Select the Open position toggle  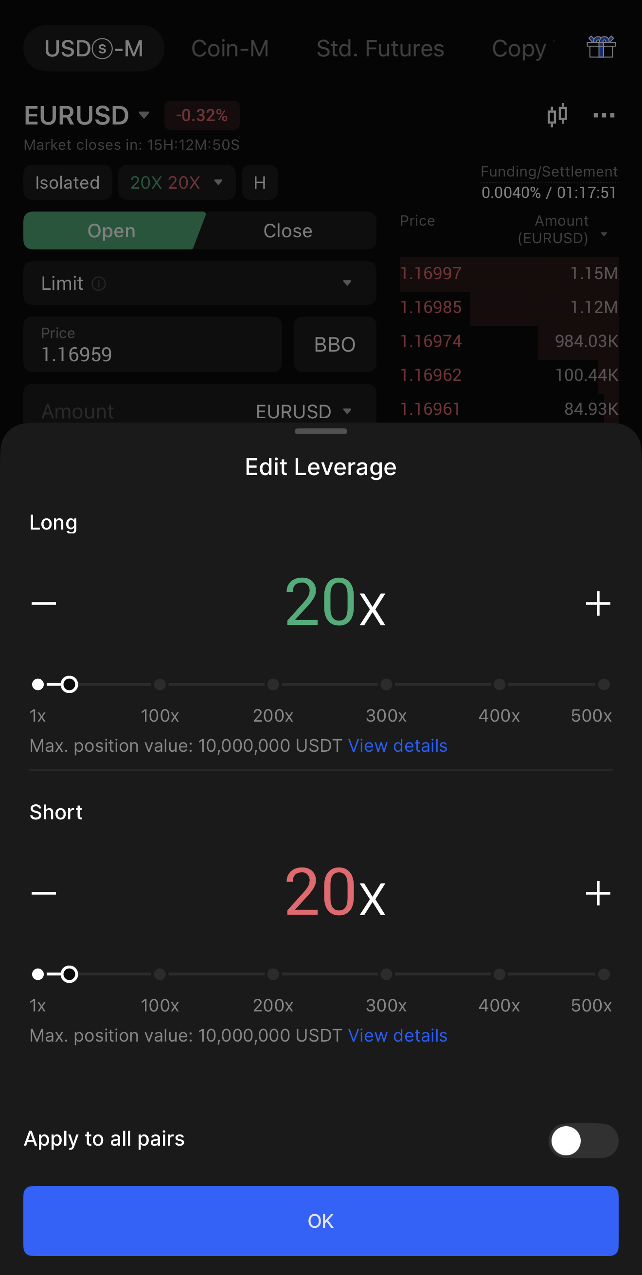coord(111,230)
